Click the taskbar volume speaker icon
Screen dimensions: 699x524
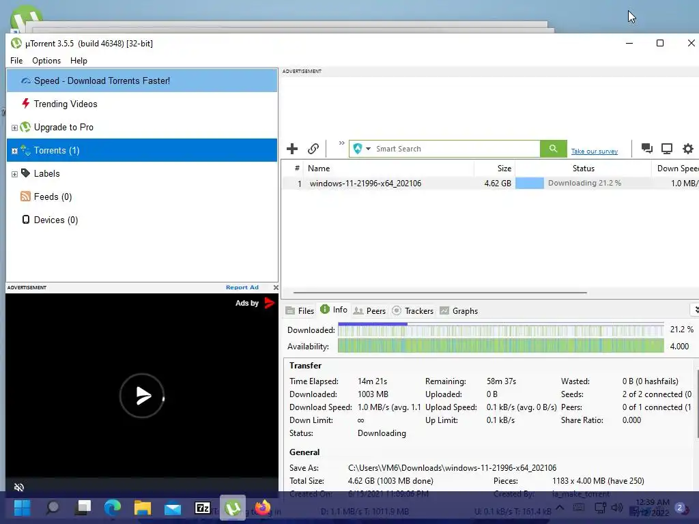click(617, 508)
